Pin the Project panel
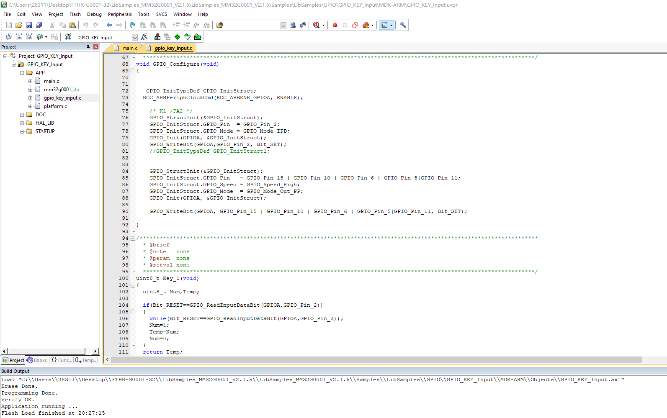This screenshot has height=418, width=667. pos(88,47)
